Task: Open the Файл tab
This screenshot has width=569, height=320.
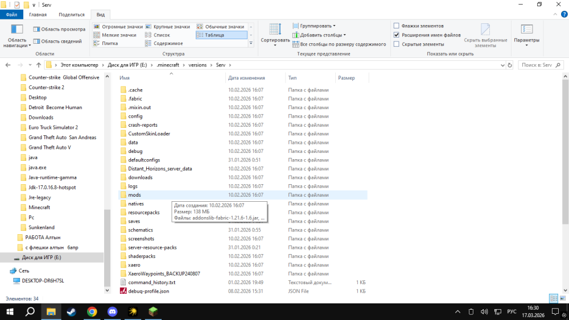Action: (x=11, y=15)
